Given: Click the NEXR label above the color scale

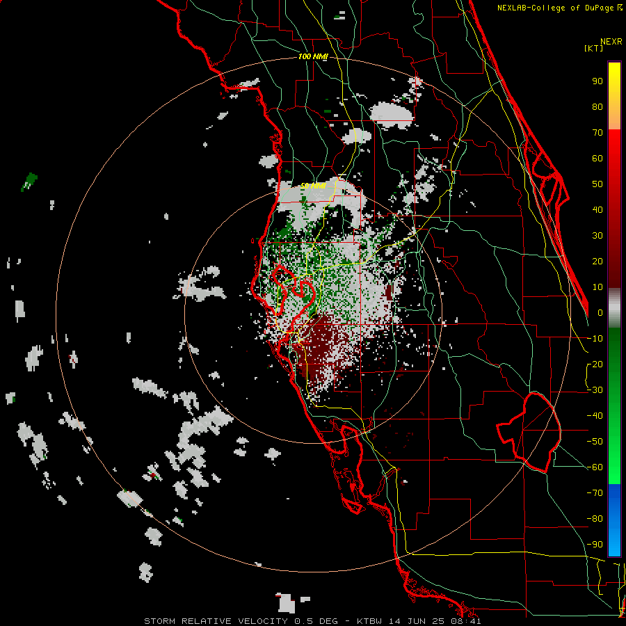Looking at the screenshot, I should (611, 42).
